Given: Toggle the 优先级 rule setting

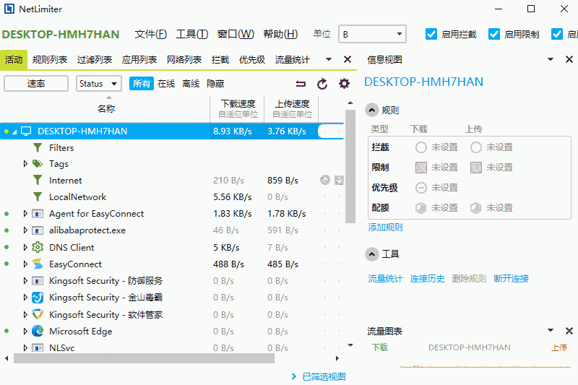Looking at the screenshot, I should click(x=420, y=188).
